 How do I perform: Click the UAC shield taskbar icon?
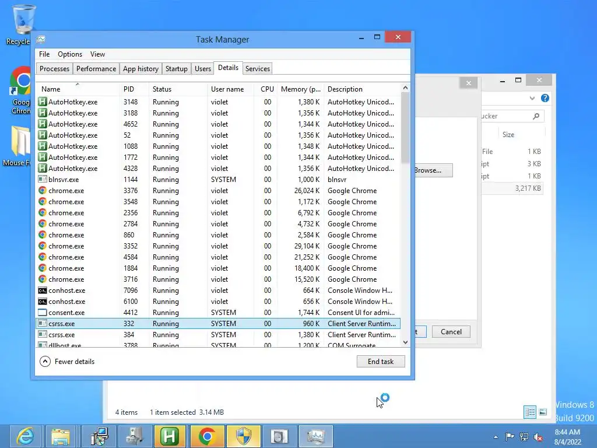coord(243,436)
